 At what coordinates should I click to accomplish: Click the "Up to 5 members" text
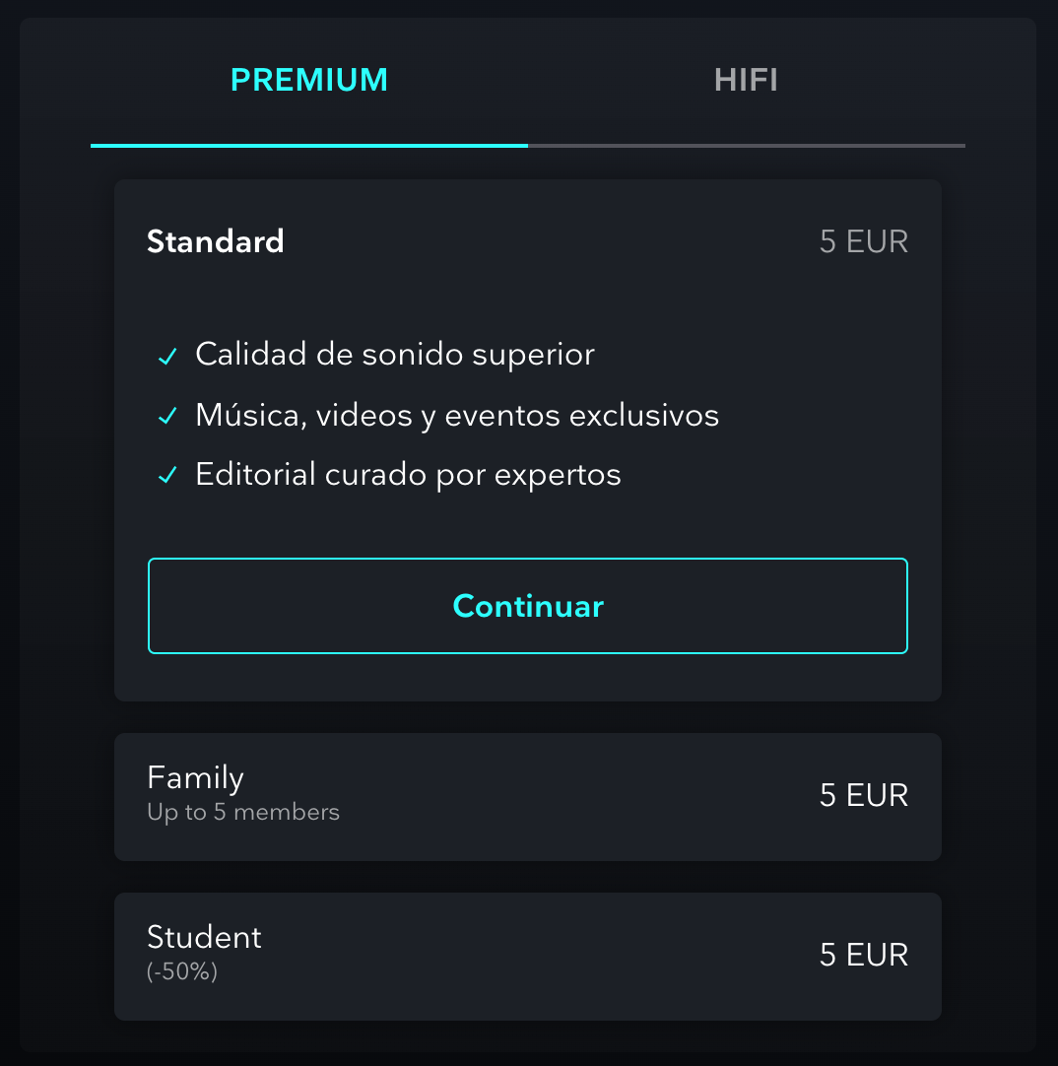click(242, 812)
